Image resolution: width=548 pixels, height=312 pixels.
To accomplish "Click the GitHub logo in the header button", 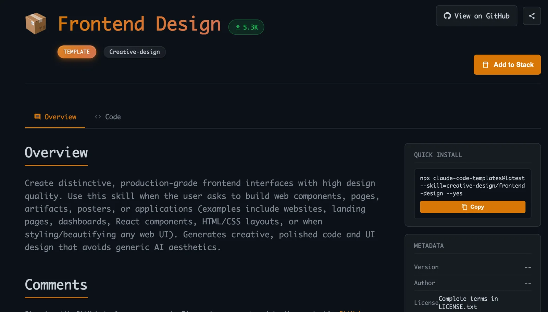I will (x=447, y=16).
